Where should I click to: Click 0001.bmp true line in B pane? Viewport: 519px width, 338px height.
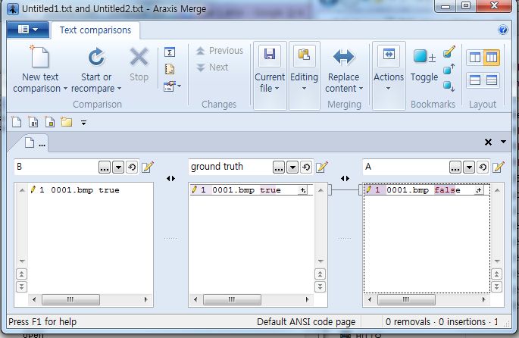(85, 190)
